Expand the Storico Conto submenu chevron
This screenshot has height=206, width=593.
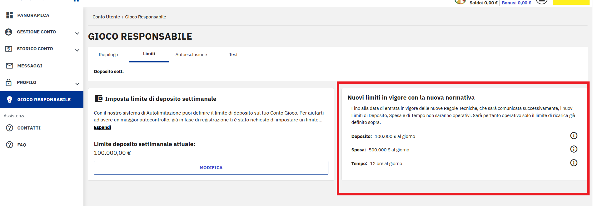(x=77, y=50)
